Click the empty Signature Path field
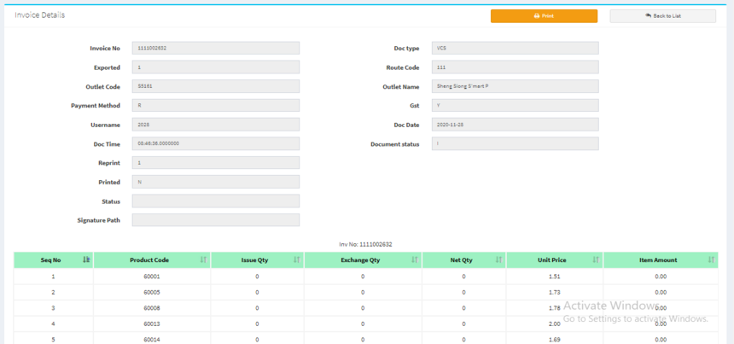Image resolution: width=734 pixels, height=344 pixels. click(216, 220)
